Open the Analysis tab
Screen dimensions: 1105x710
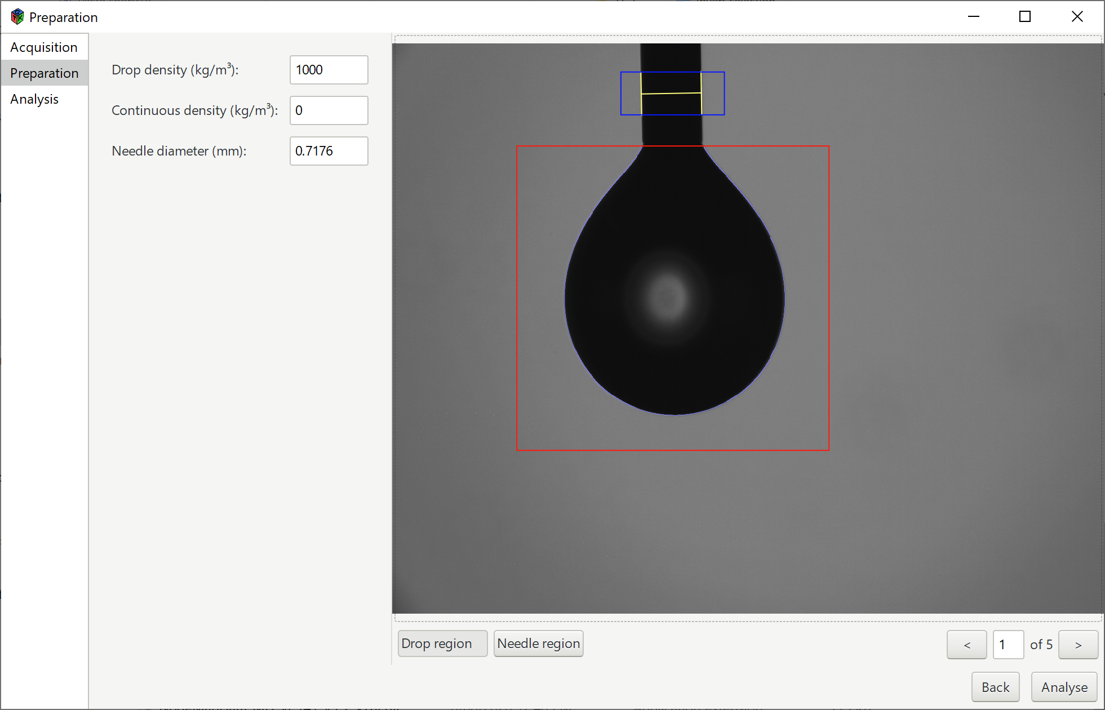[x=34, y=99]
